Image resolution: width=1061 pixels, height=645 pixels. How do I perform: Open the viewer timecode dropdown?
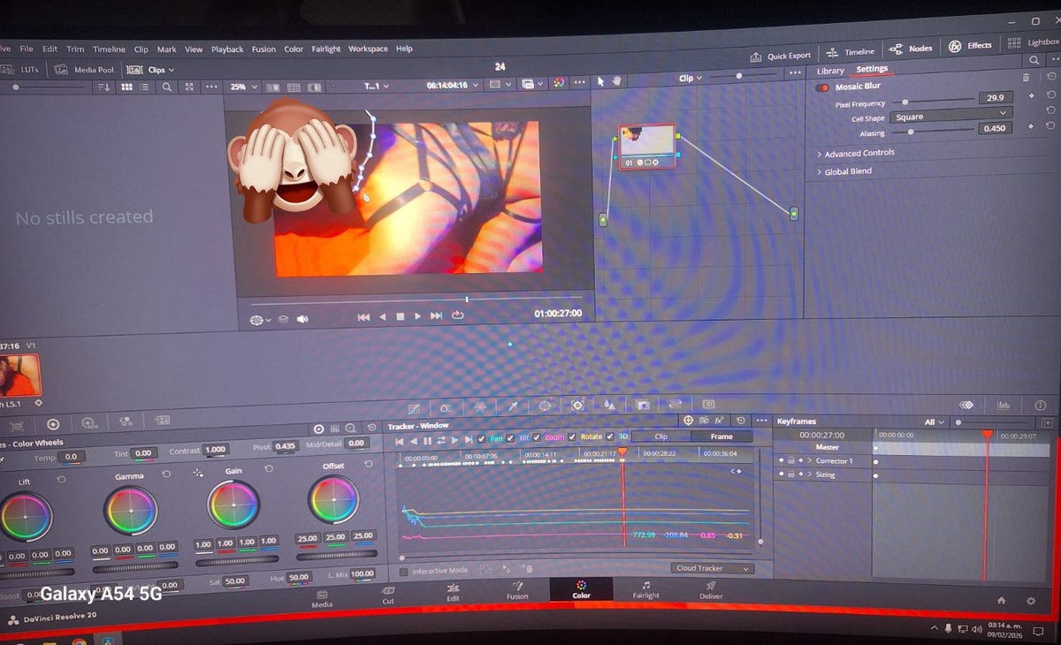pos(454,85)
